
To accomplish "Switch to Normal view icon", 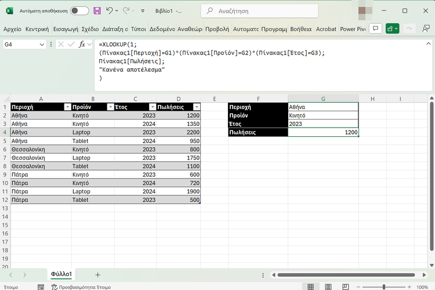I will coord(310,287).
